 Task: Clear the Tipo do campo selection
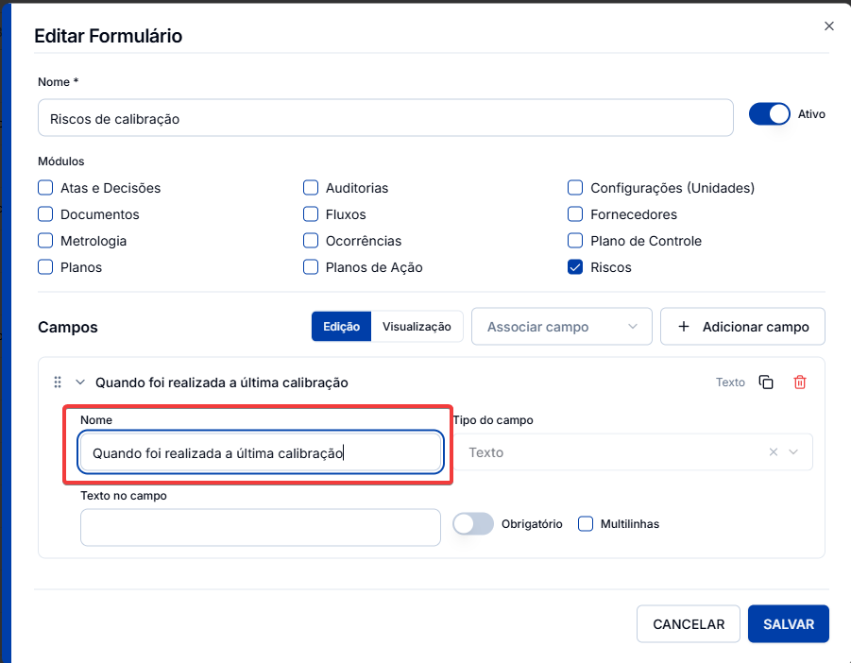[774, 452]
